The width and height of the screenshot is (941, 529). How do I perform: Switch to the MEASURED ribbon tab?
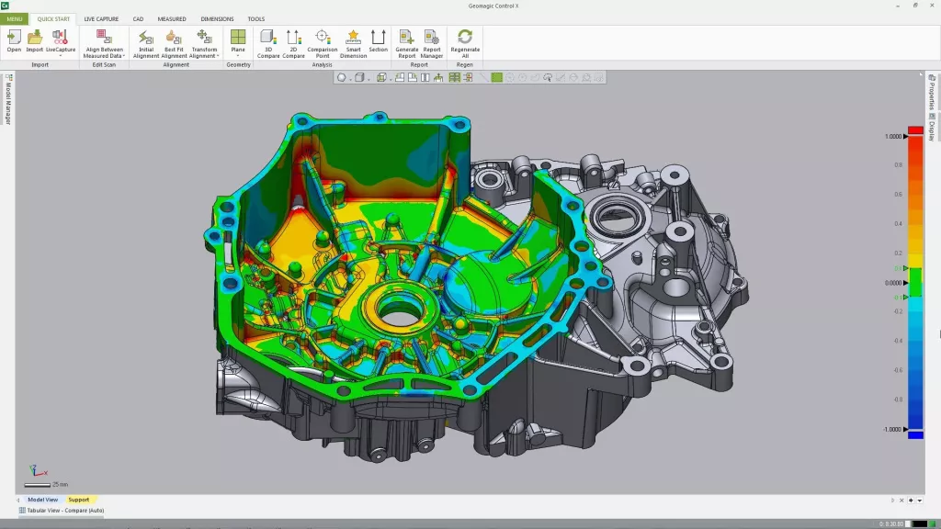(x=171, y=18)
